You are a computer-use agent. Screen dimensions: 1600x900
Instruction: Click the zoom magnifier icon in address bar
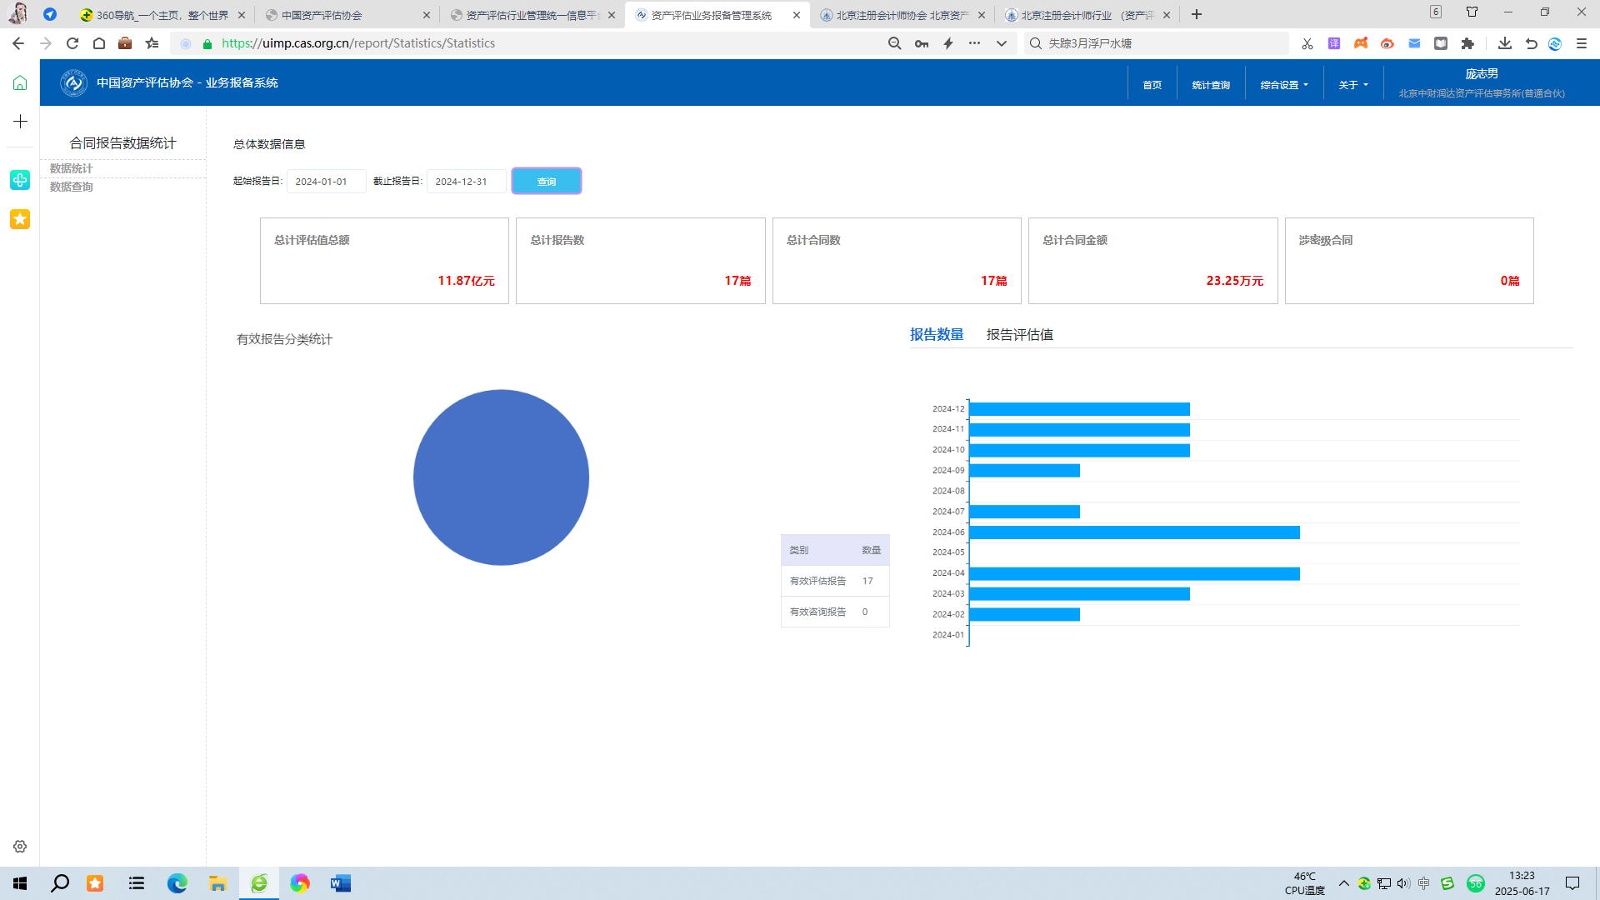pos(894,43)
